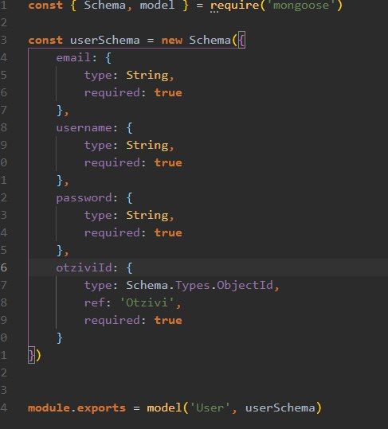Click ObjectId in the otziviId type
388x429 pixels.
pos(245,286)
